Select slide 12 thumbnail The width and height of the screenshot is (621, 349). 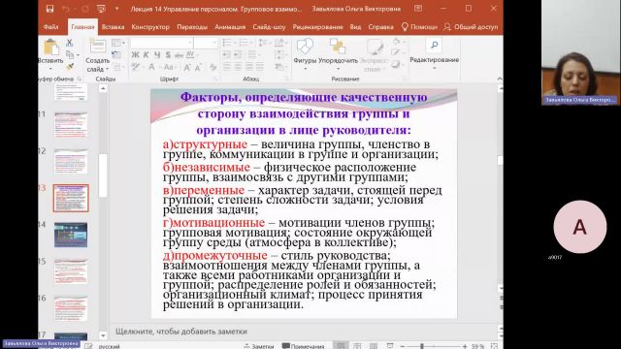[x=71, y=162]
